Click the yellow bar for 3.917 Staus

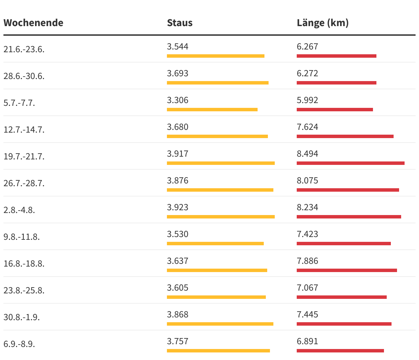tap(221, 163)
